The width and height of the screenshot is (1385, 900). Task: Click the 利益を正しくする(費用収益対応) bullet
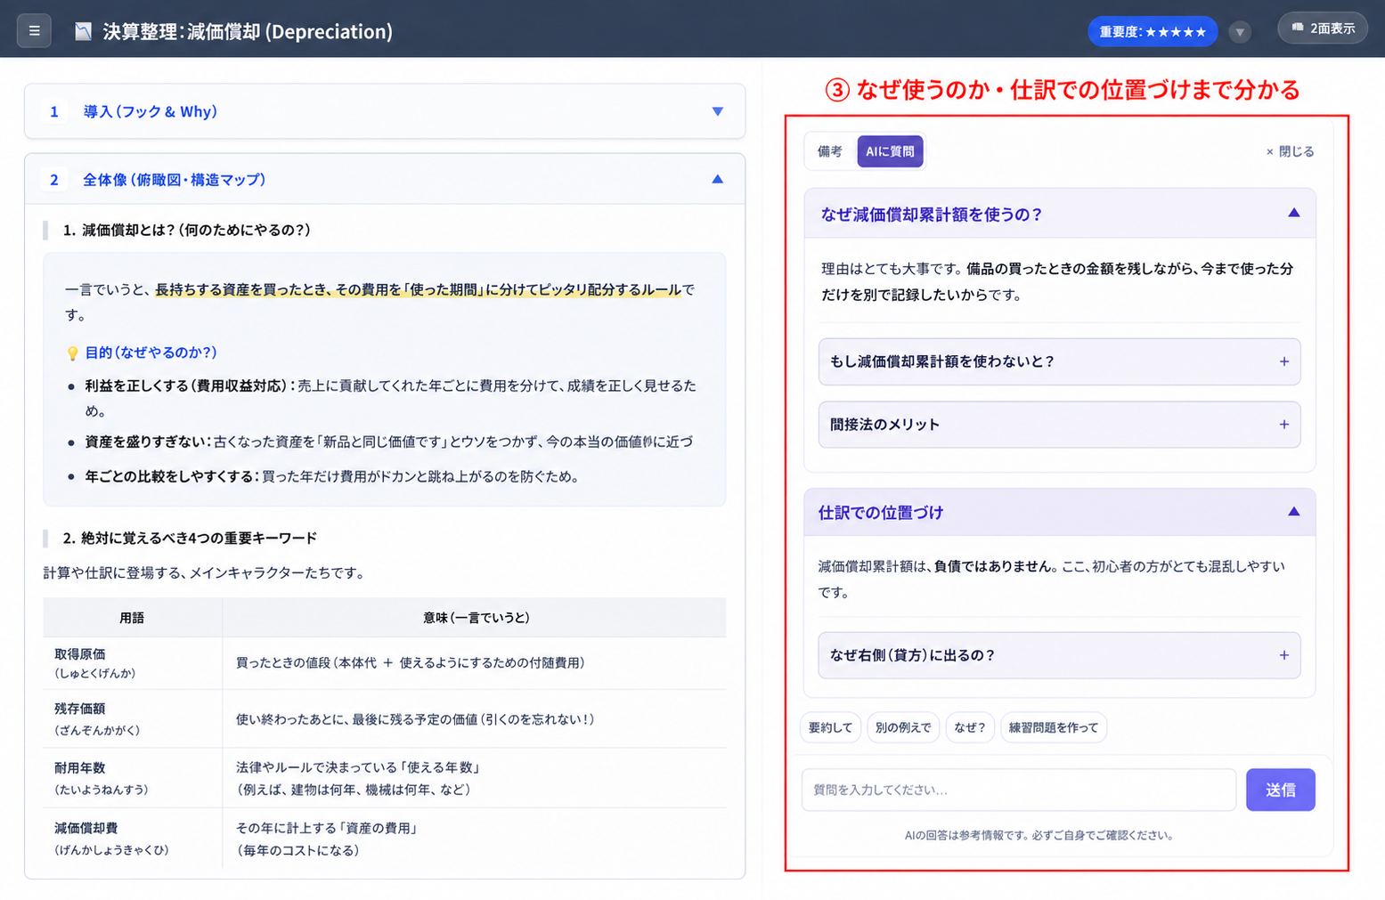[390, 398]
